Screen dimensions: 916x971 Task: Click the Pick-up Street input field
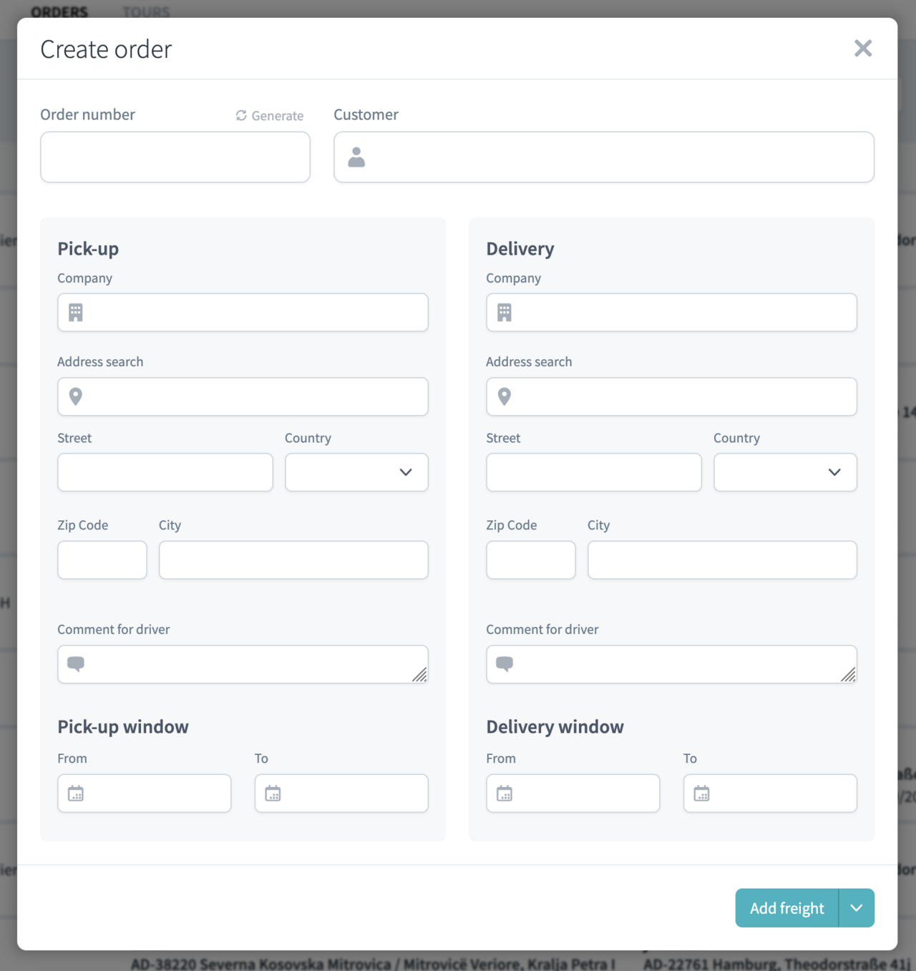165,472
